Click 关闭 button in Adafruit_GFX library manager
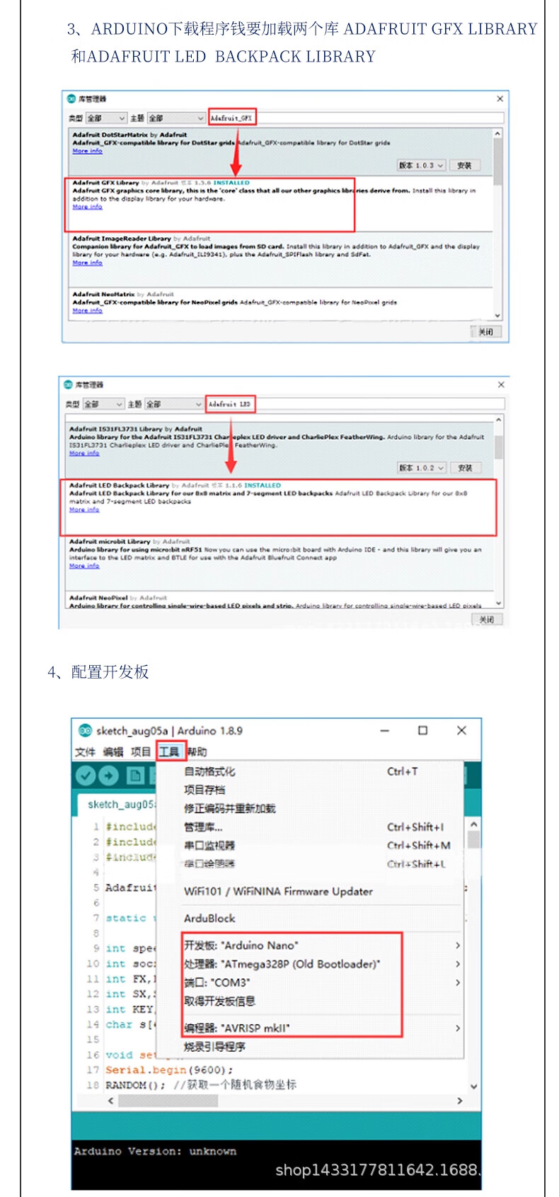 coord(485,331)
